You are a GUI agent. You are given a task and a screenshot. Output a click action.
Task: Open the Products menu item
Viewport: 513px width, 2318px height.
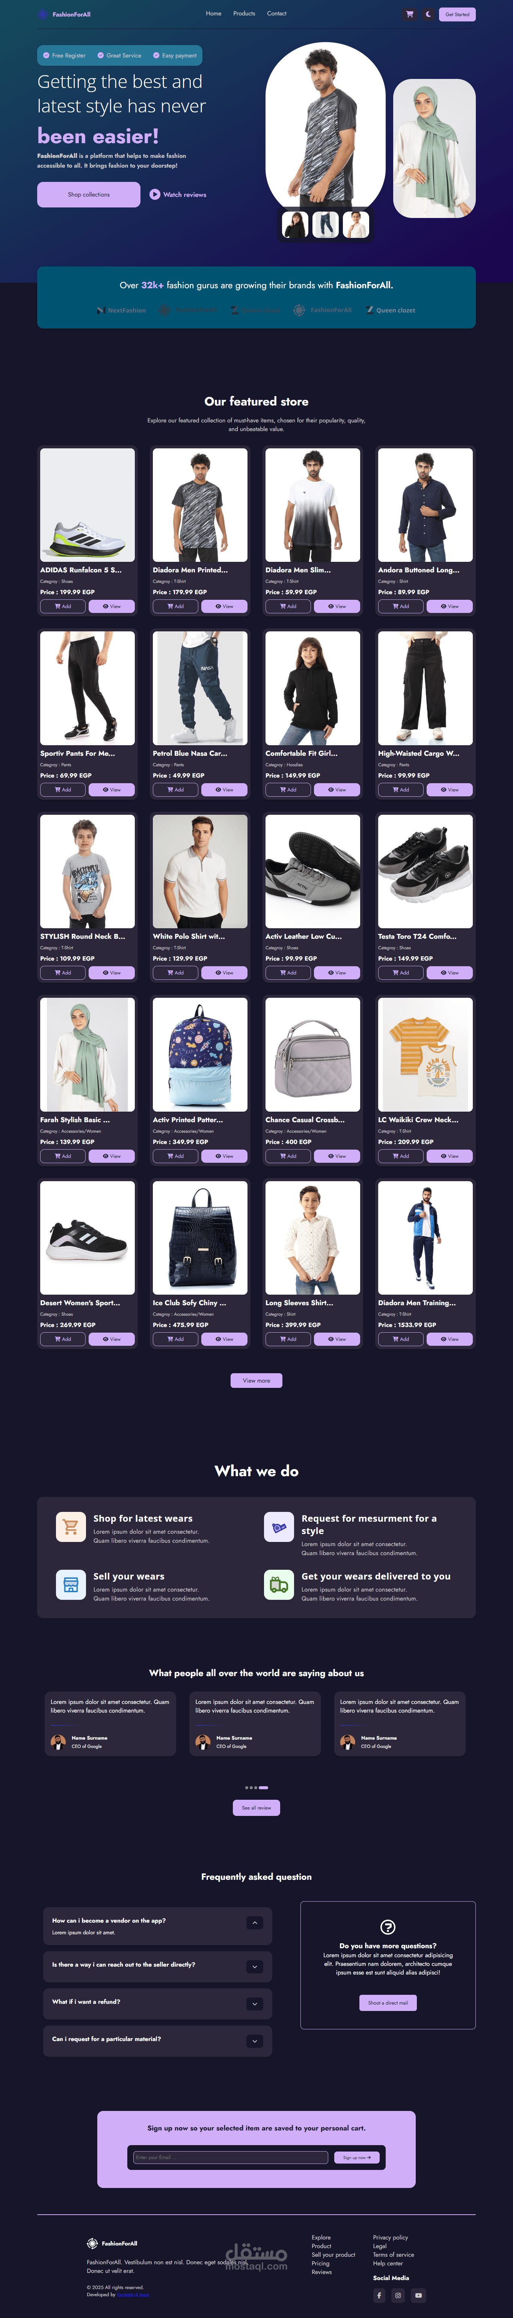click(x=244, y=14)
